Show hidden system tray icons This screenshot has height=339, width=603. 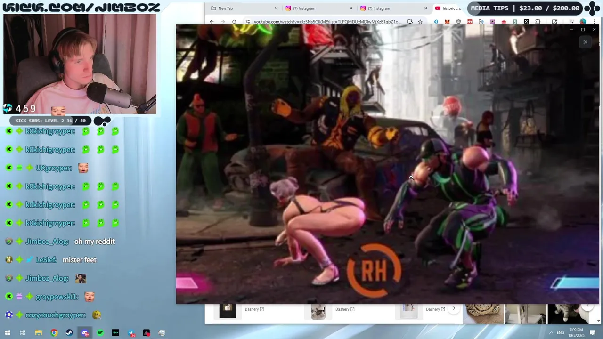(551, 333)
